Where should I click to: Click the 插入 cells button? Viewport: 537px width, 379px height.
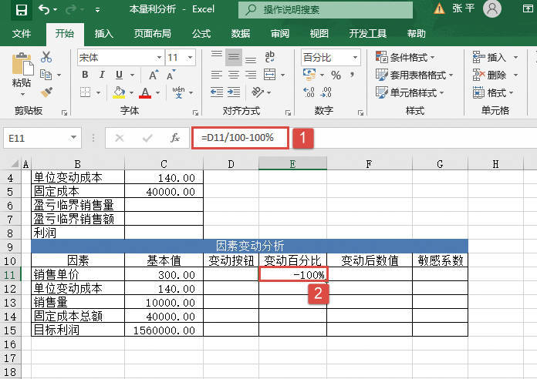[490, 57]
